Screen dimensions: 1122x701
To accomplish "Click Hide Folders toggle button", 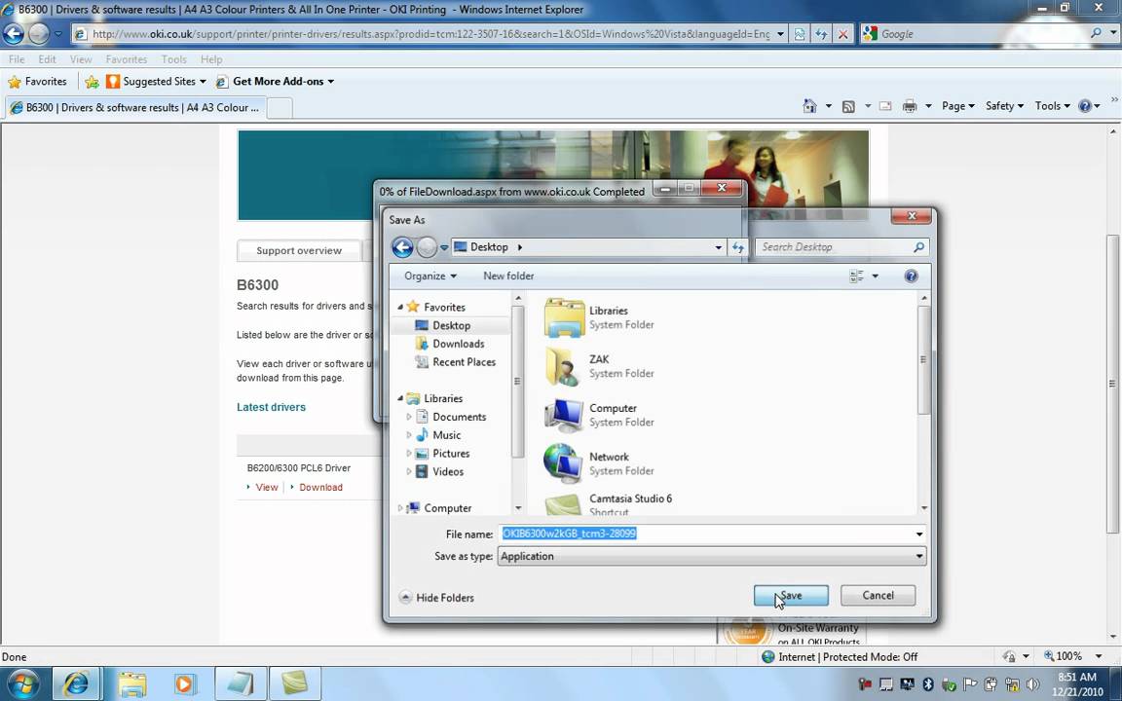I will [436, 597].
